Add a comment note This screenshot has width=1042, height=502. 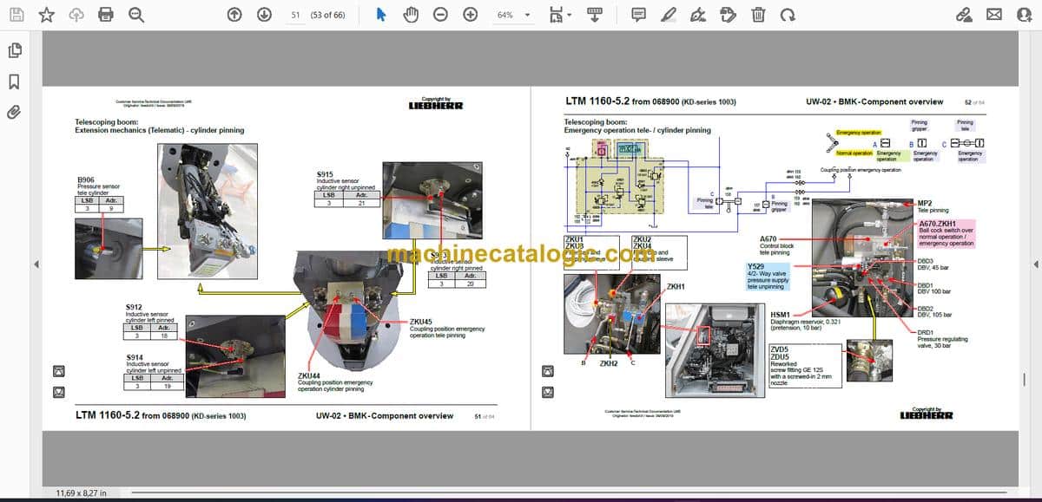point(638,15)
